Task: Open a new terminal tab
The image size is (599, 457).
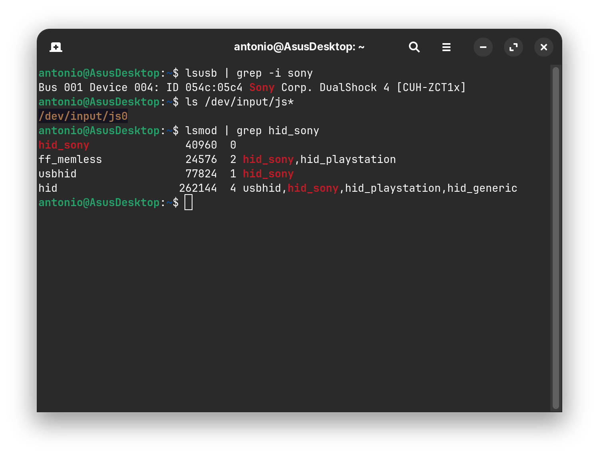Action: point(56,47)
